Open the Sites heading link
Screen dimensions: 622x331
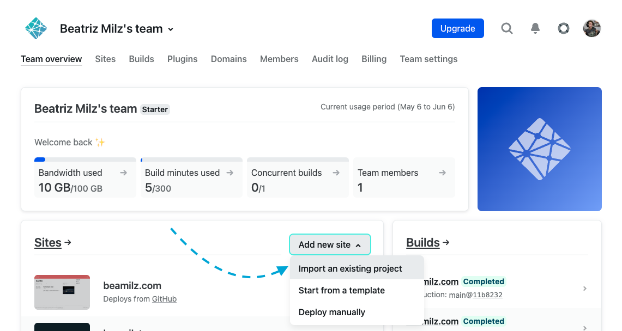[x=47, y=242]
